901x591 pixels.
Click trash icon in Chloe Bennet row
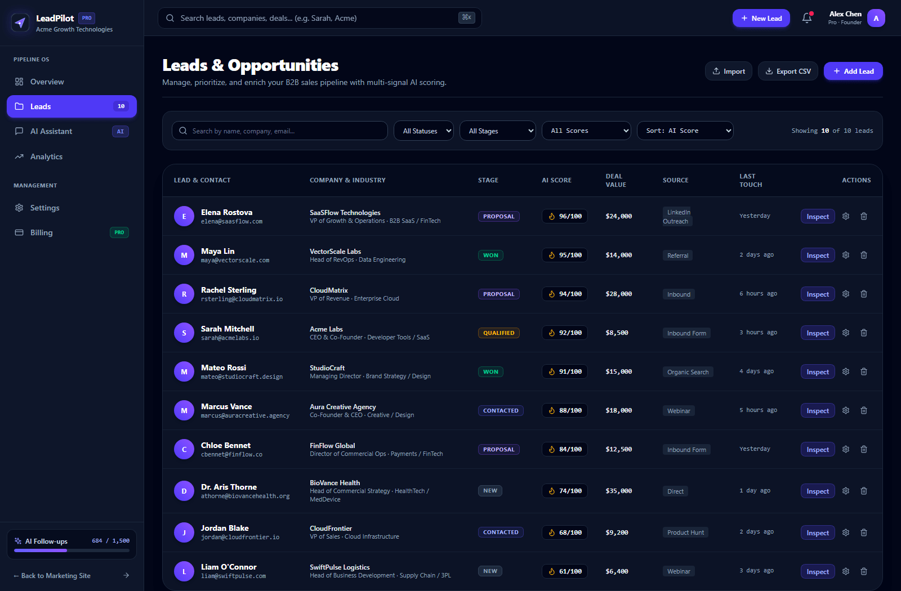(864, 449)
